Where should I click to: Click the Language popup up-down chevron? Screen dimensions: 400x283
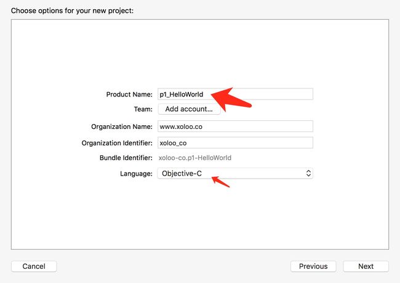(x=308, y=173)
